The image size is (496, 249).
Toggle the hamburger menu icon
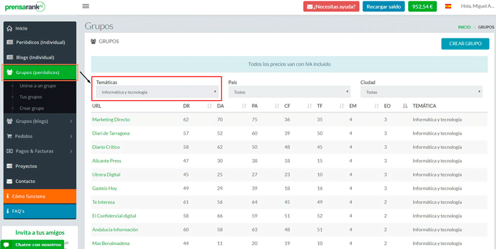(85, 6)
